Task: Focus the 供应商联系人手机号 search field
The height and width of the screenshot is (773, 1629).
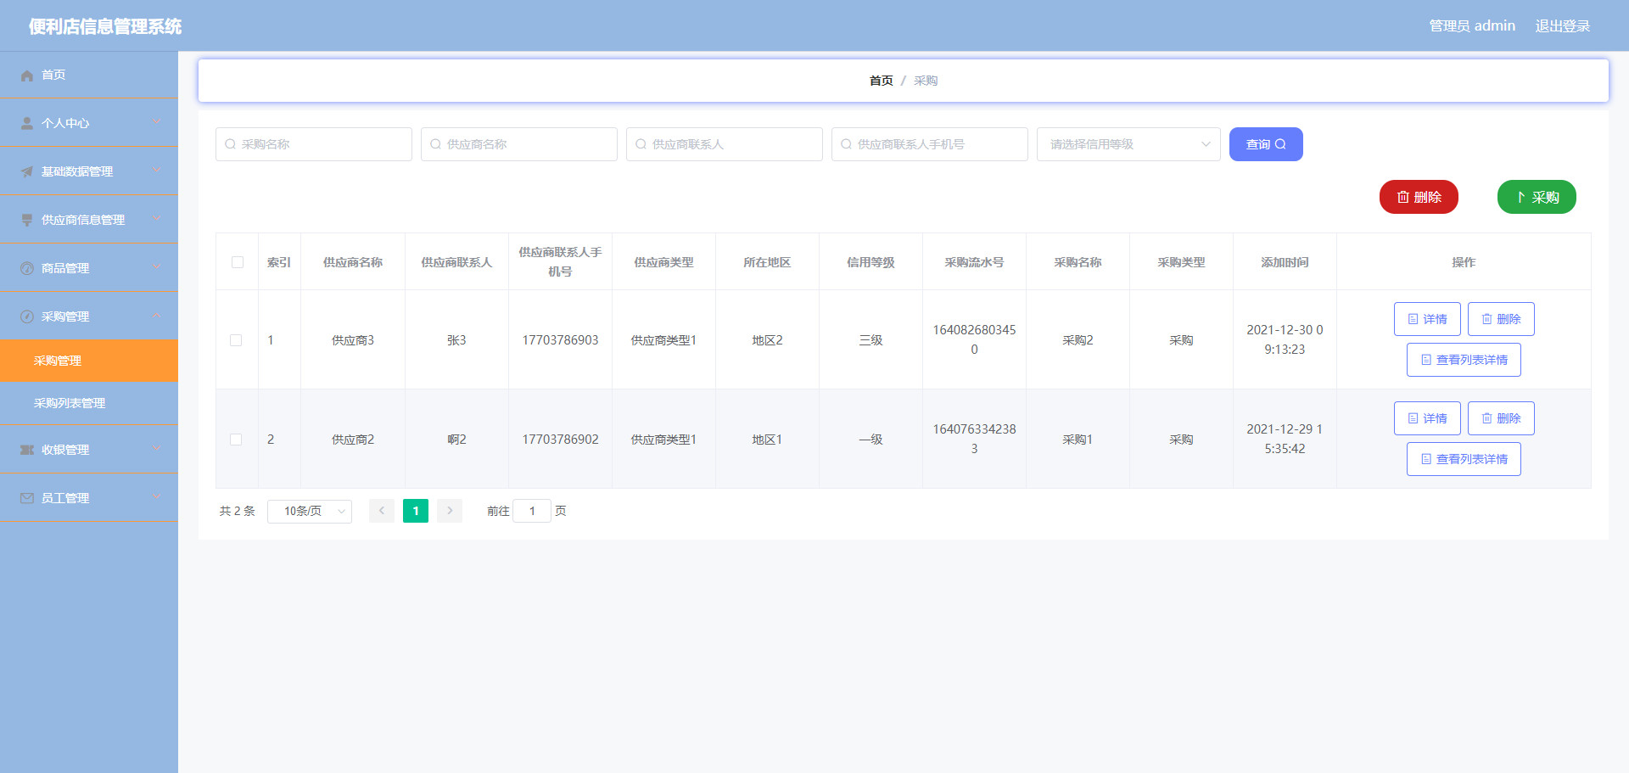Action: [930, 144]
